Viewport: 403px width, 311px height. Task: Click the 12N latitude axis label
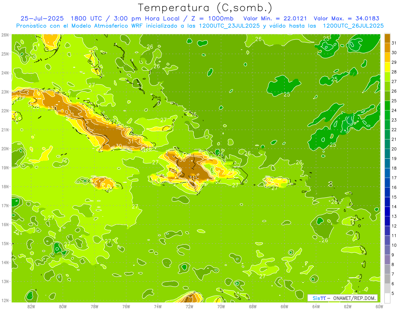(5, 300)
